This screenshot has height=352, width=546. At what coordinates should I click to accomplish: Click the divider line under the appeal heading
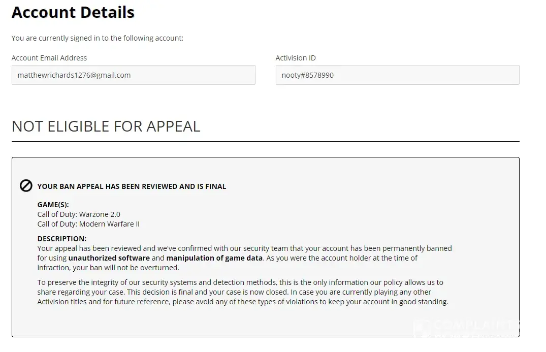pyautogui.click(x=265, y=141)
